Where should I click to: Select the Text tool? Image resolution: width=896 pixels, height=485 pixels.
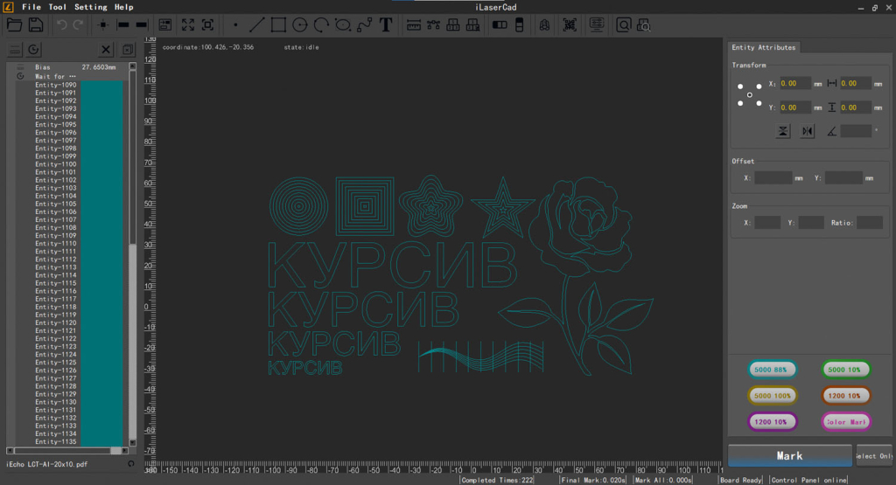pyautogui.click(x=386, y=25)
